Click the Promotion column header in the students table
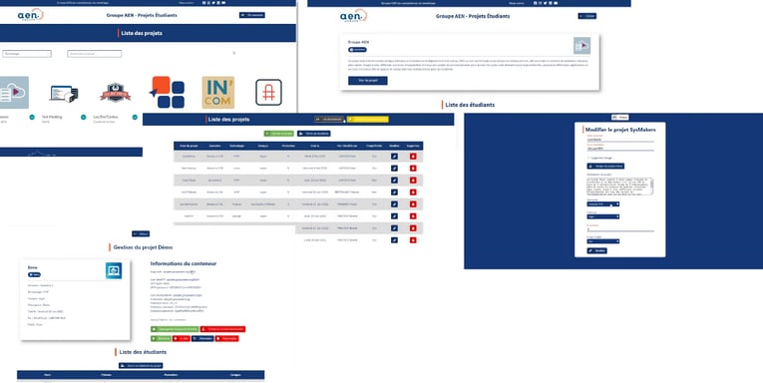Image resolution: width=763 pixels, height=383 pixels. pyautogui.click(x=171, y=375)
